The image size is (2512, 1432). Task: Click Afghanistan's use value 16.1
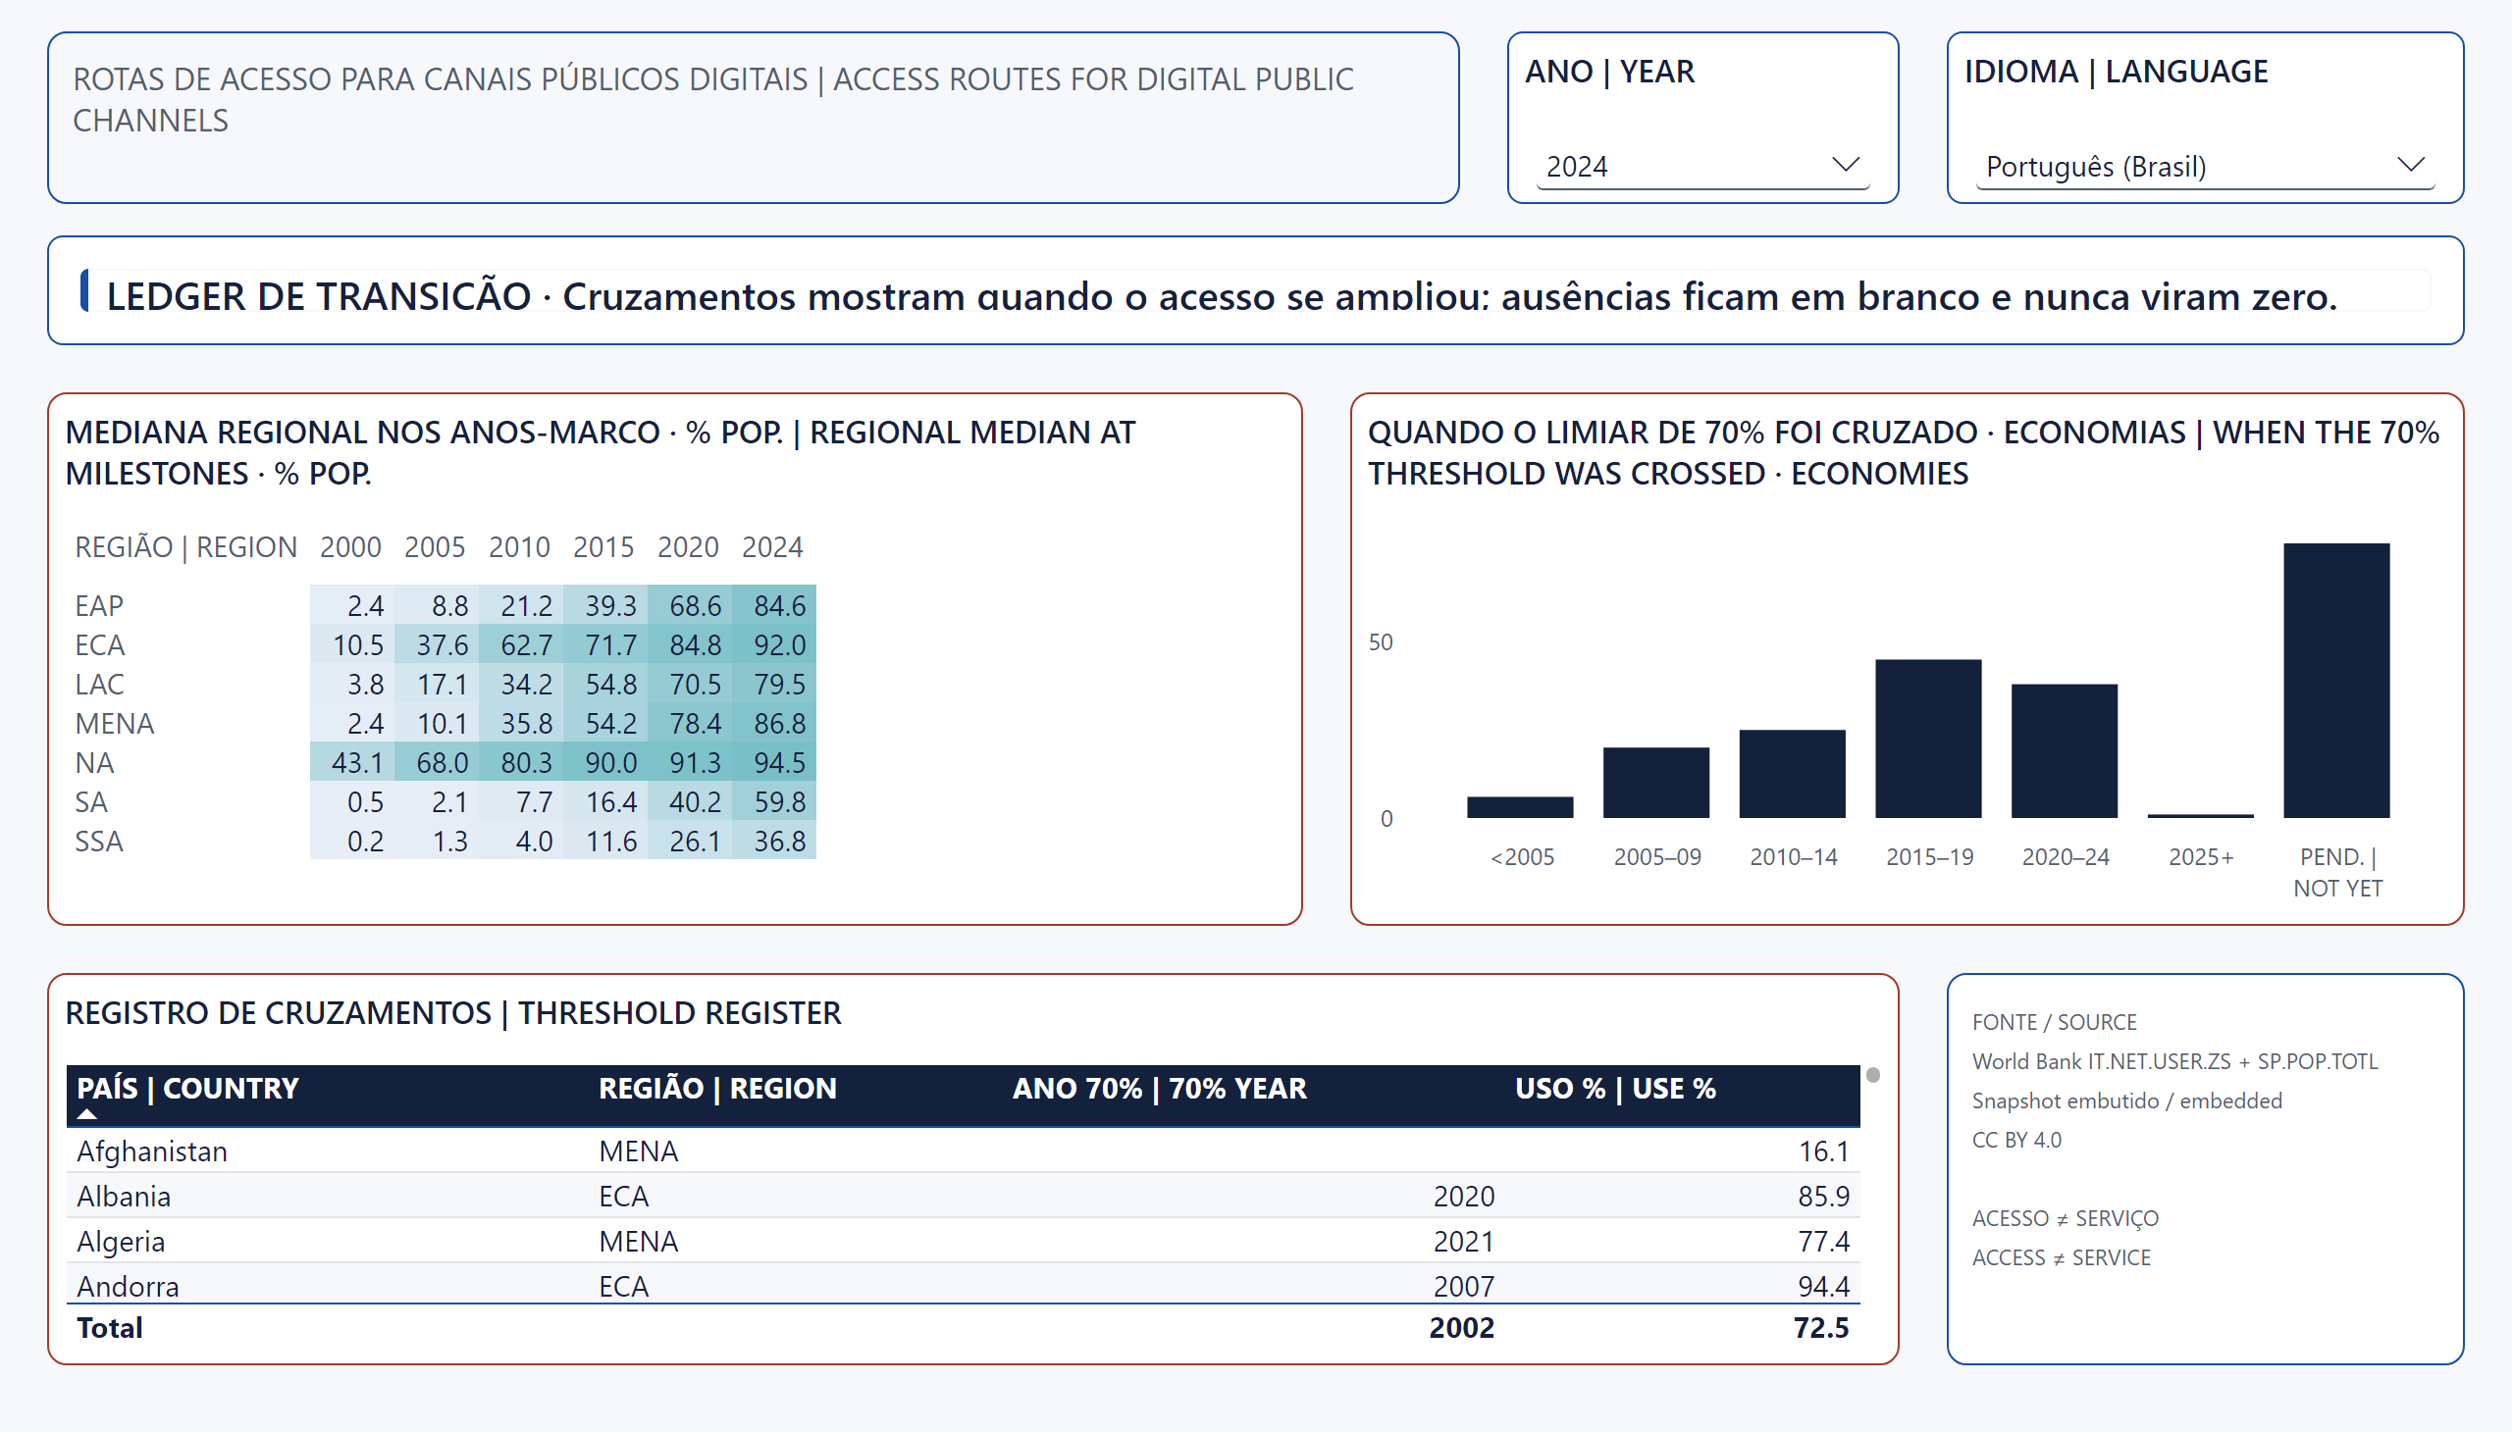[1823, 1151]
